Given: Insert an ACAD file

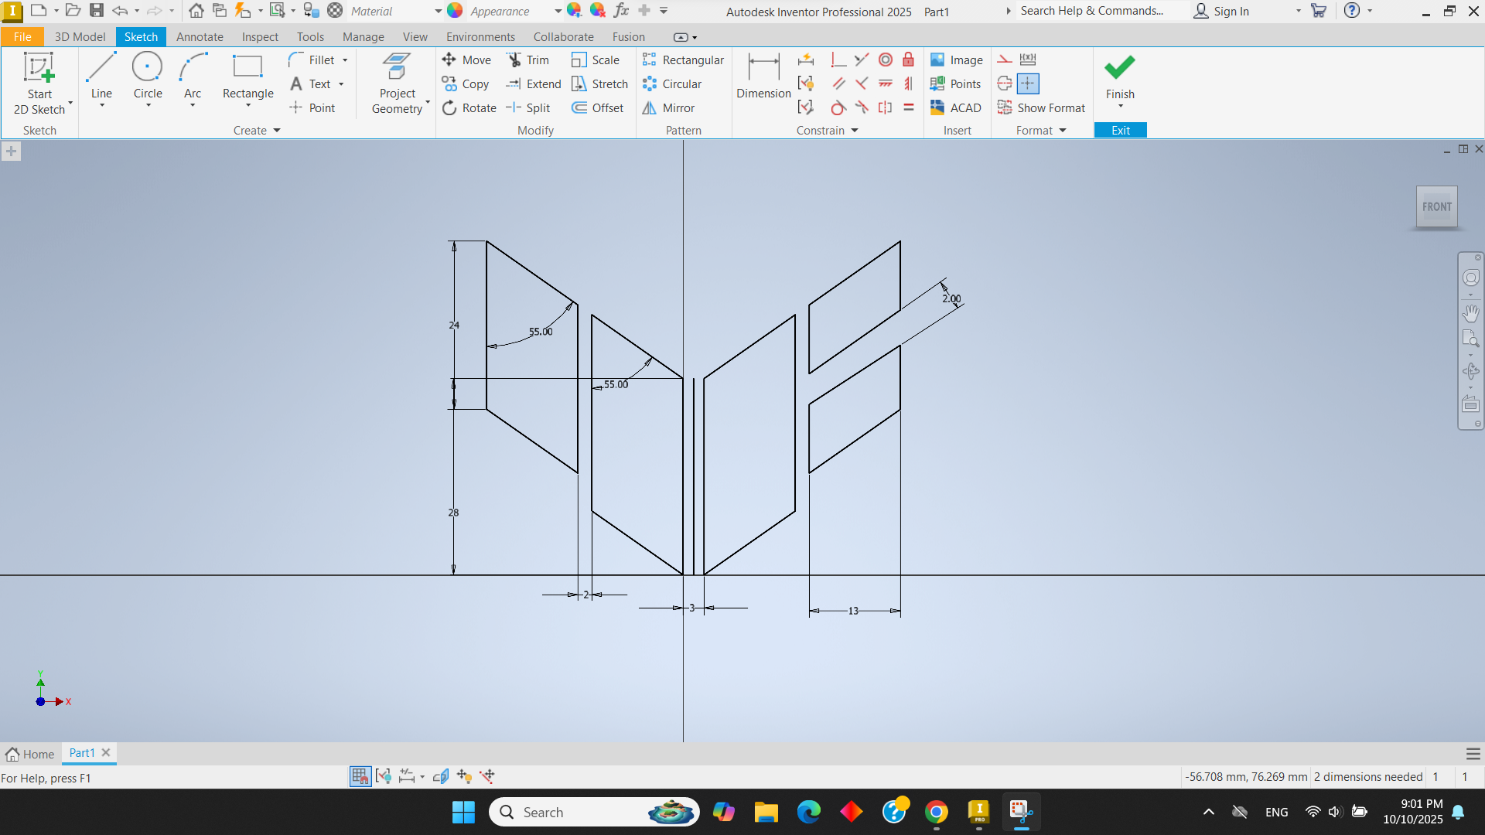Looking at the screenshot, I should (956, 108).
